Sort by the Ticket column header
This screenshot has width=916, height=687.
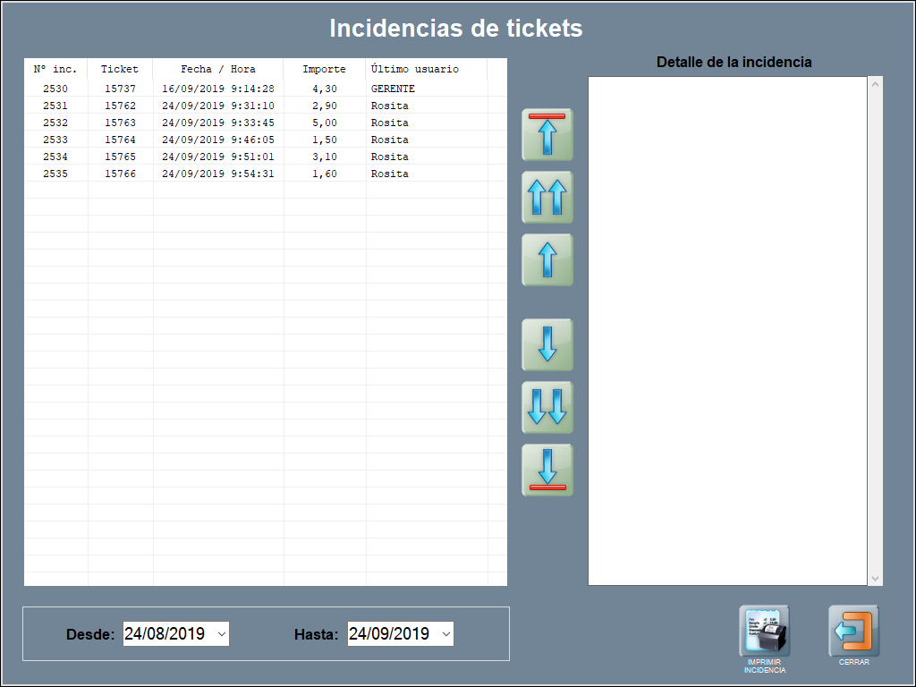[120, 69]
